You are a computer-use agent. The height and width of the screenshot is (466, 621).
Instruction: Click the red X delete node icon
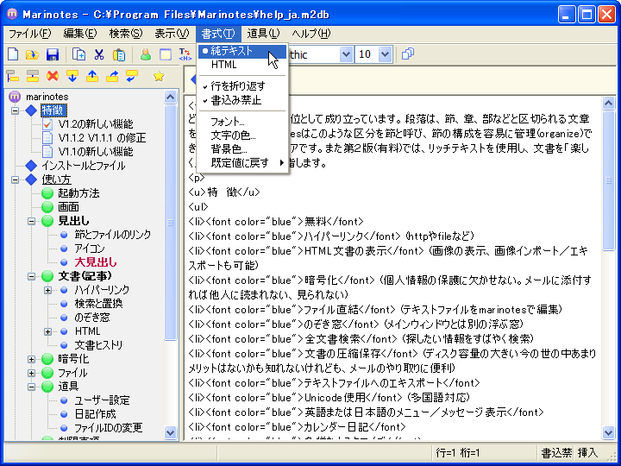tap(53, 76)
